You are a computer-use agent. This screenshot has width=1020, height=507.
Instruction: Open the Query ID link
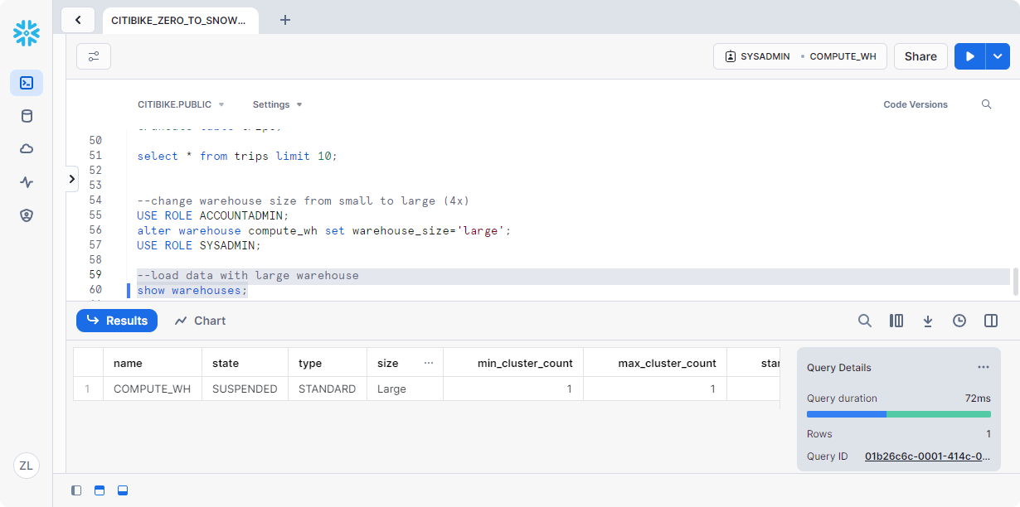[927, 456]
